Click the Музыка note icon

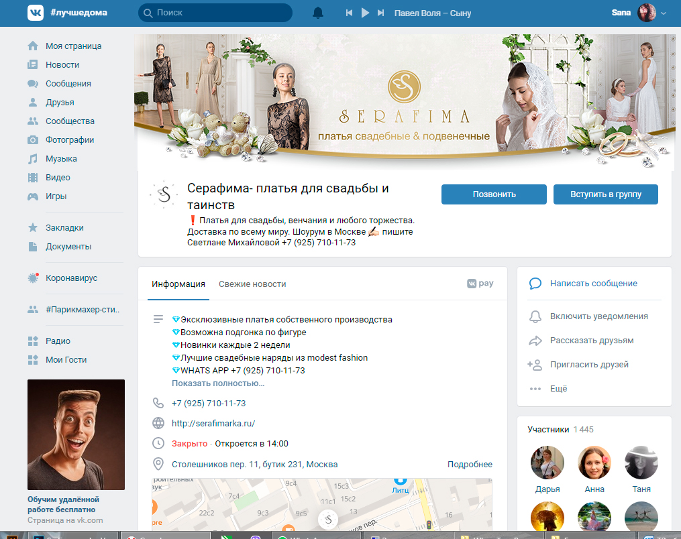[33, 159]
